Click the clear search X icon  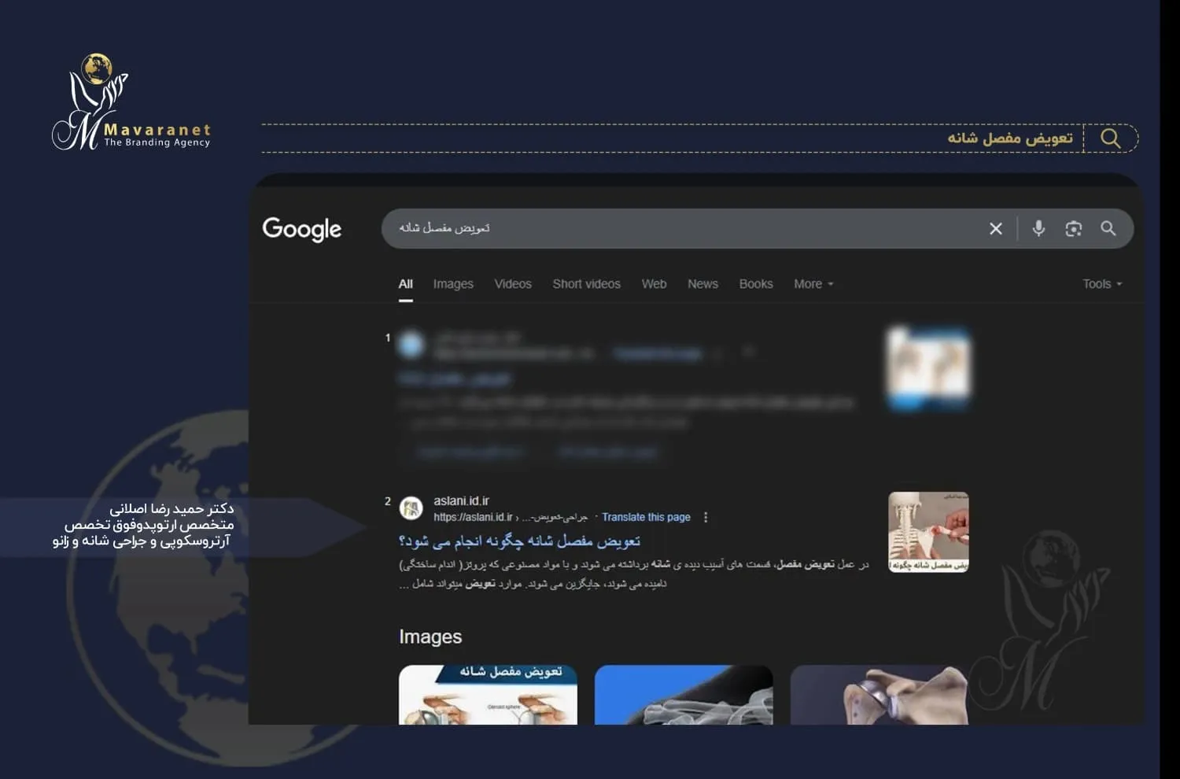tap(995, 228)
